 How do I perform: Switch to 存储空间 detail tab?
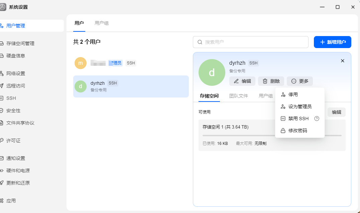click(x=209, y=96)
